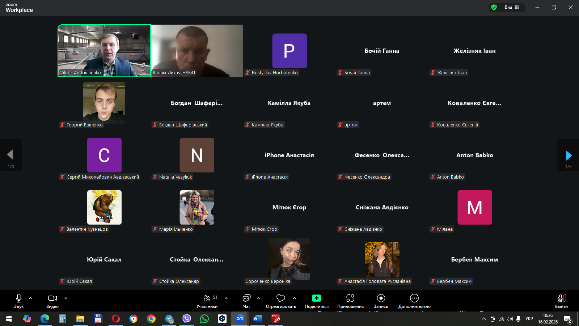Screen dimensions: 579x326
Task: Open Microsoft Word from the taskbar
Action: tap(257, 319)
